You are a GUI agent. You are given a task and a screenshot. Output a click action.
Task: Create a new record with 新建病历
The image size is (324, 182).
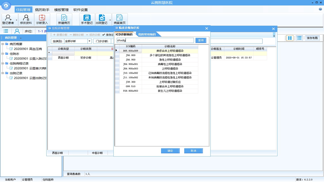tap(64, 19)
